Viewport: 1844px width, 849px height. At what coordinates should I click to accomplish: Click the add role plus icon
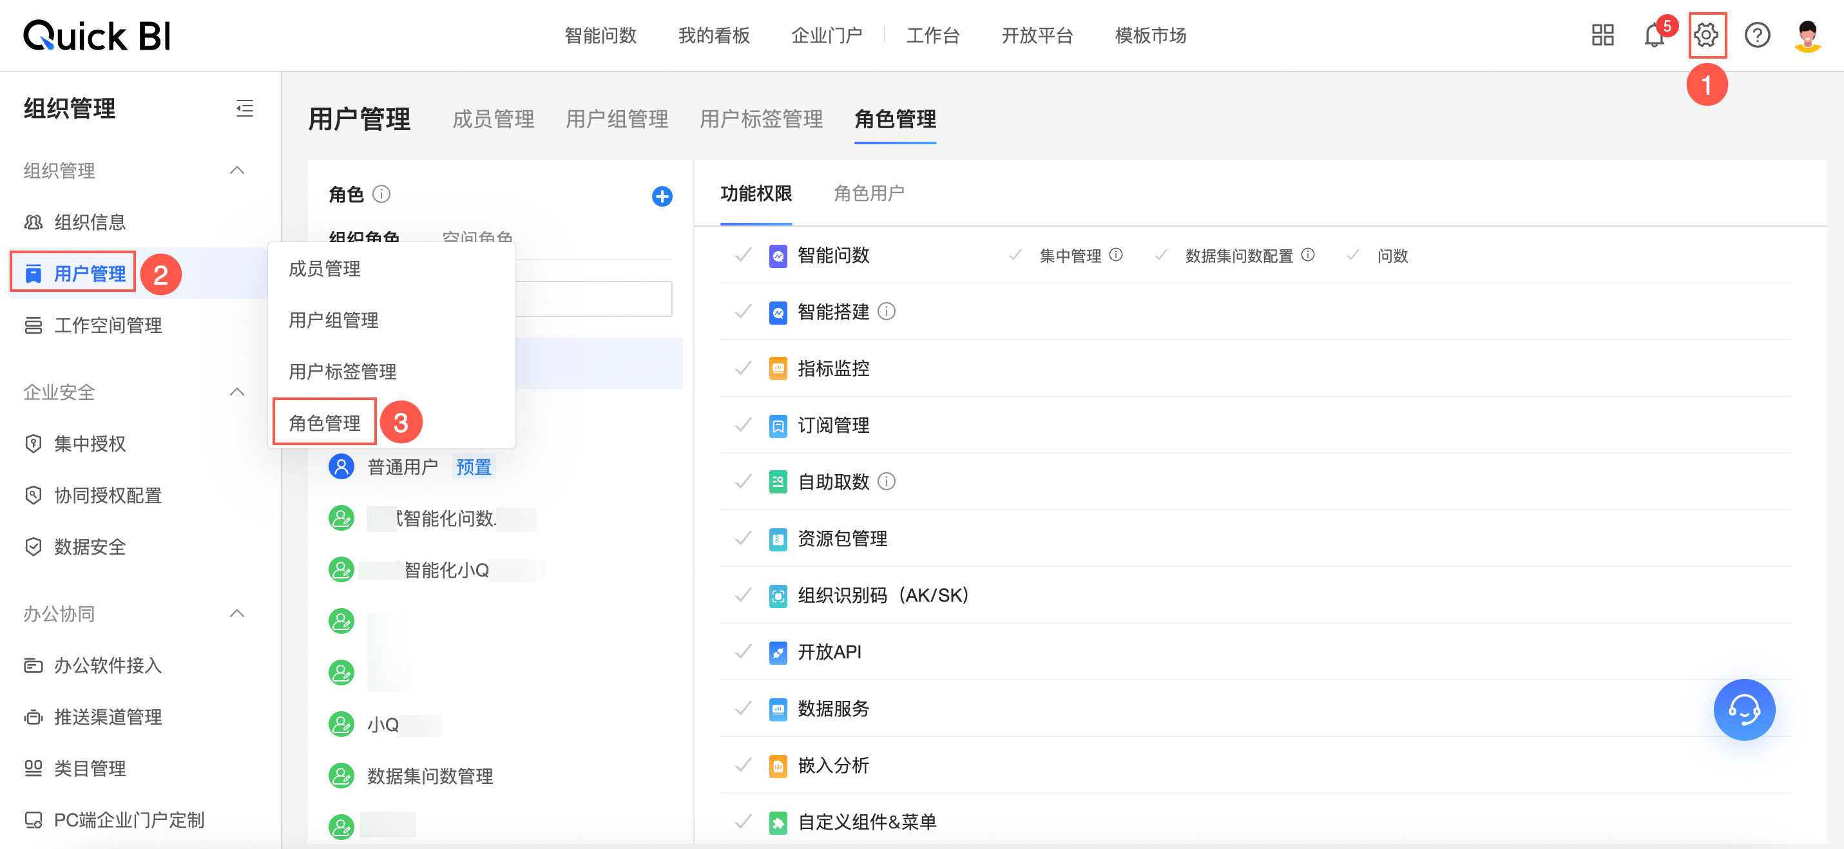pos(662,196)
